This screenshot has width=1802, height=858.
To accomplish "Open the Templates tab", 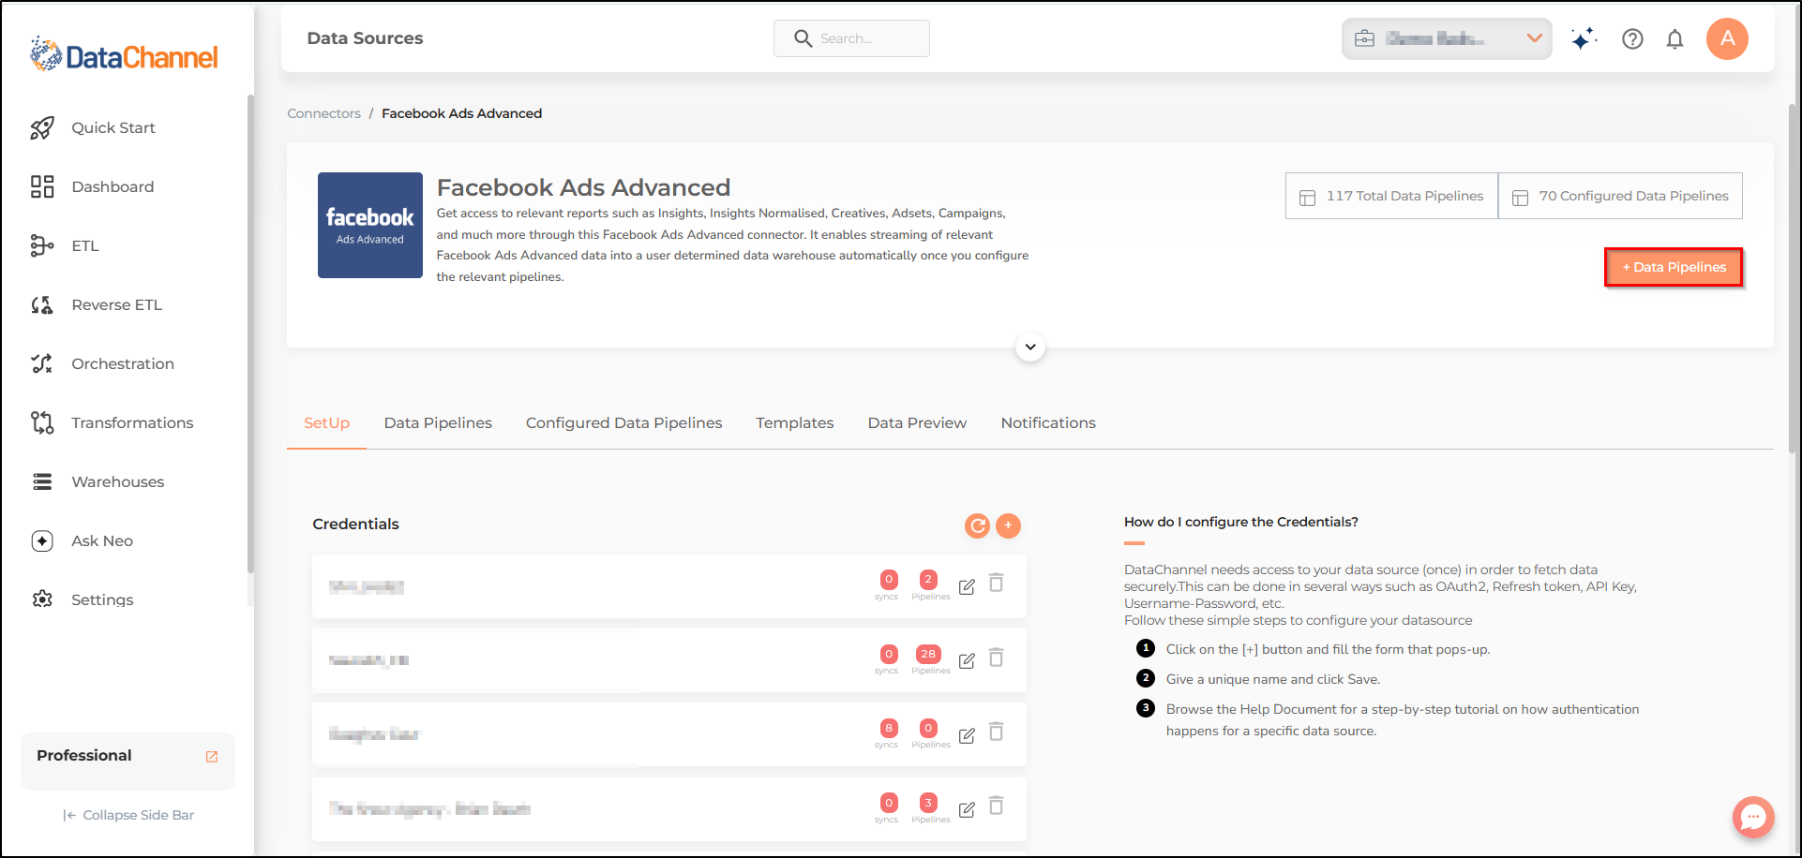I will (795, 422).
